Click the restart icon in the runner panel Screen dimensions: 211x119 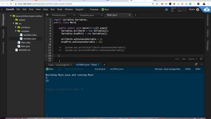coord(60,69)
